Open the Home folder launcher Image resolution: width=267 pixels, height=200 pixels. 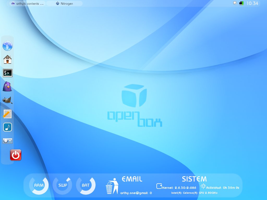[x=8, y=59]
